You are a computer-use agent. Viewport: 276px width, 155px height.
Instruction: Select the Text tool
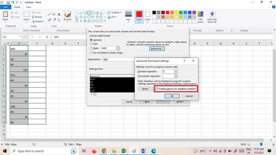click(x=59, y=14)
